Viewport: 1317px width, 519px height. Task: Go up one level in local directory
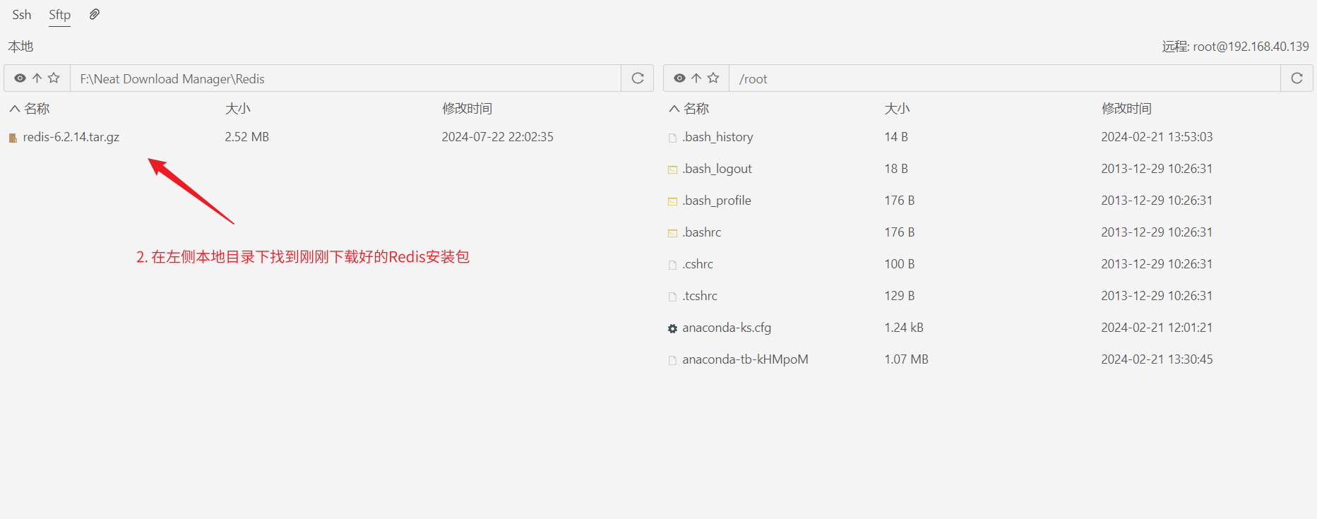point(37,78)
